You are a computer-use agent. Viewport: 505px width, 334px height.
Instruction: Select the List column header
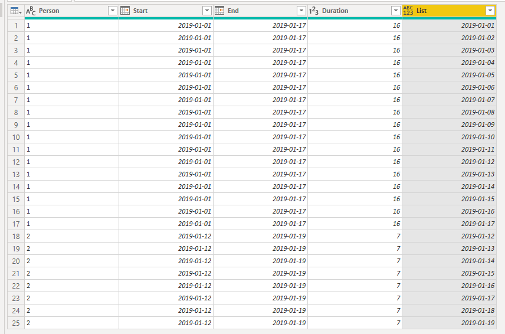click(x=449, y=11)
